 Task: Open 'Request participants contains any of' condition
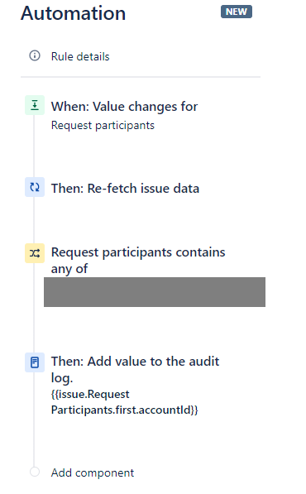click(138, 261)
